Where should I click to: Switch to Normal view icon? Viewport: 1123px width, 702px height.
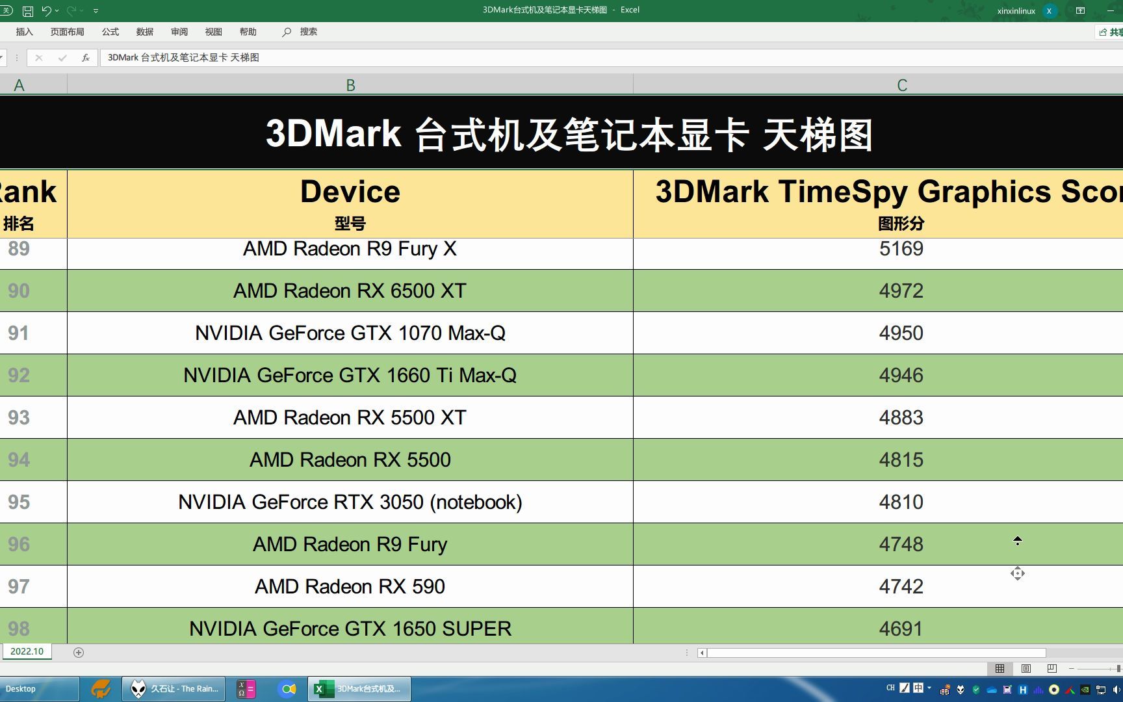pos(1000,669)
